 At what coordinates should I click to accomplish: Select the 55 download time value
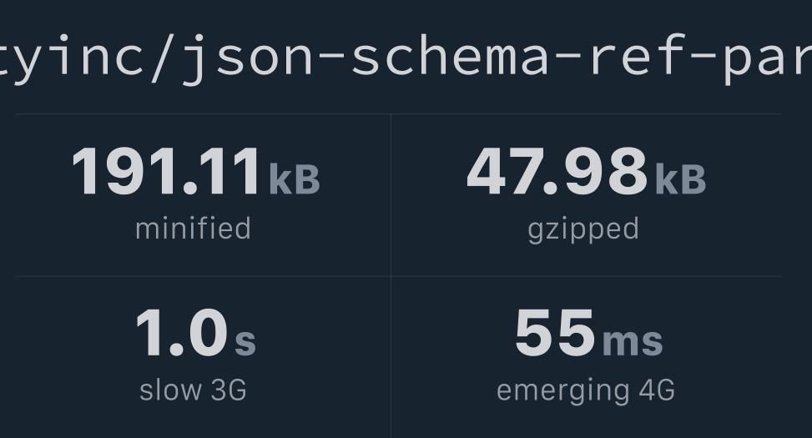pyautogui.click(x=555, y=333)
